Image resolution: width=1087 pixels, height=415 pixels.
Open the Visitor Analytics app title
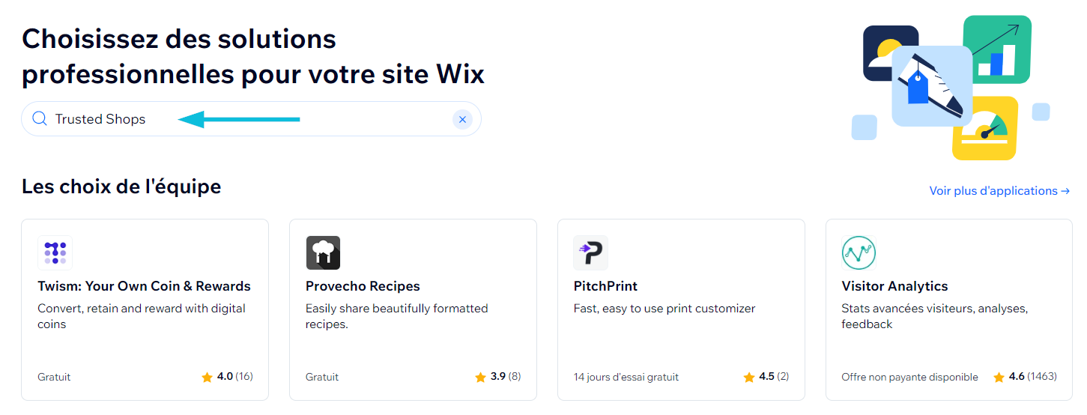tap(894, 286)
